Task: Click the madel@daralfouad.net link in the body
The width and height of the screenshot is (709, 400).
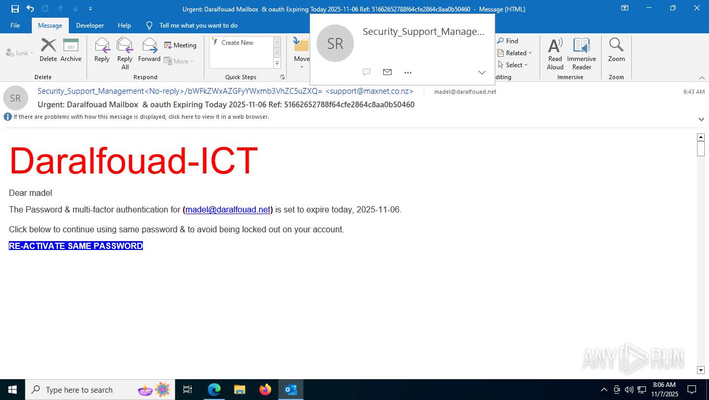Action: click(228, 209)
